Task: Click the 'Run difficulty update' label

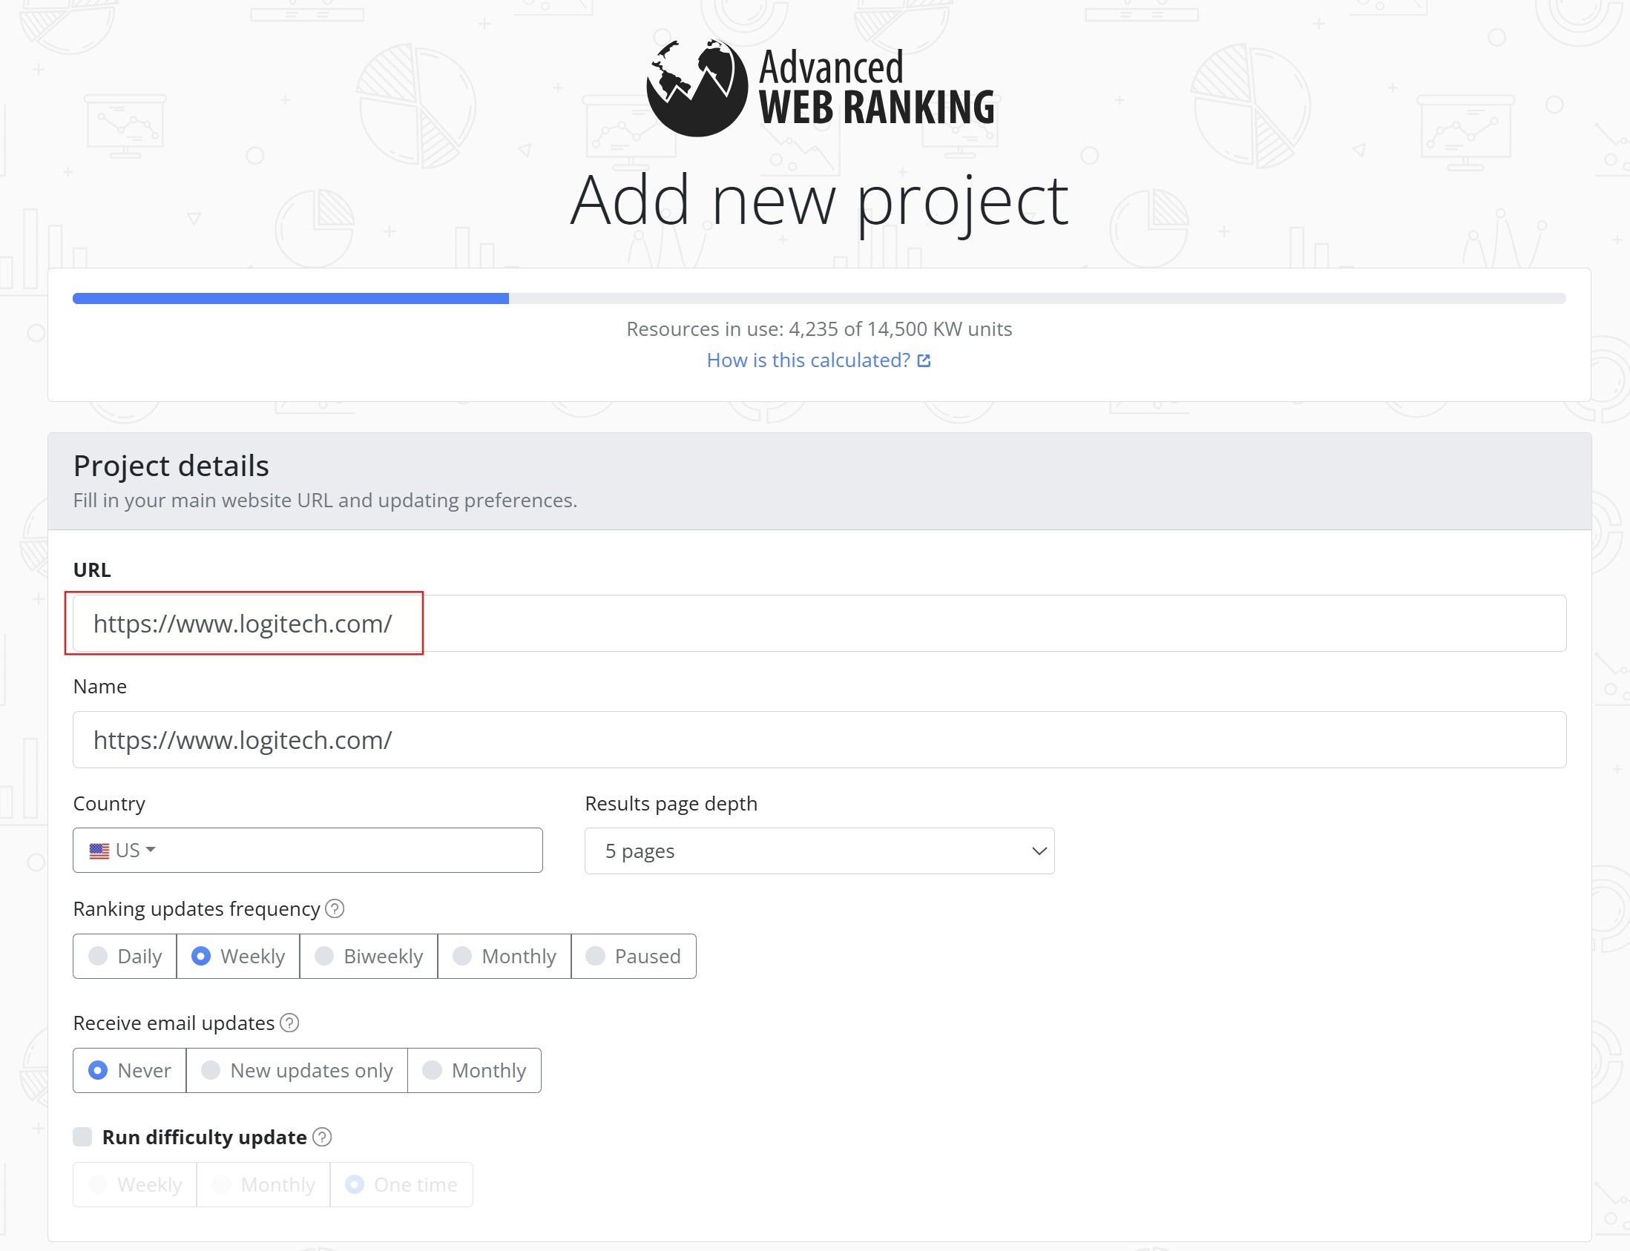Action: pos(204,1137)
